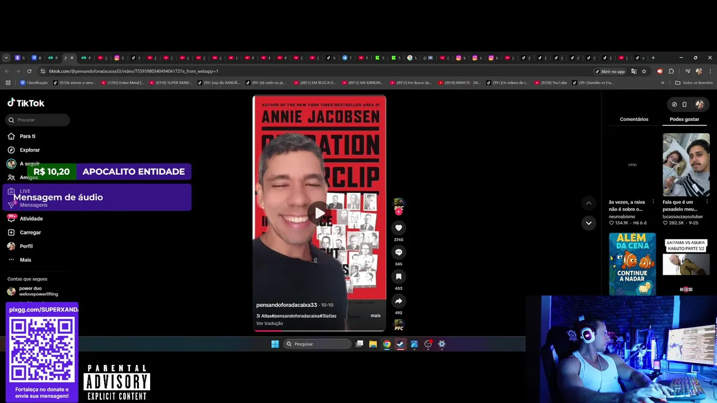Screen dimensions: 717x403
Task: Open the Chrome extensions puzzle icon
Action: coord(671,71)
